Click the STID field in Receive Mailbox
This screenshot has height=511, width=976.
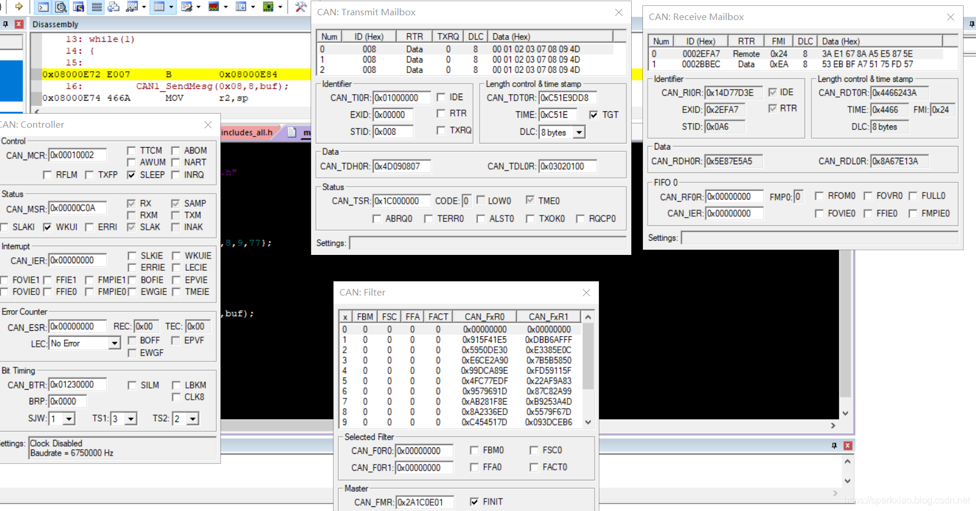pyautogui.click(x=725, y=127)
